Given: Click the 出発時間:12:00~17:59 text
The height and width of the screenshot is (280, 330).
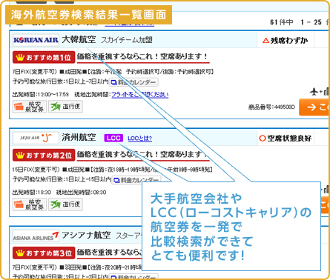Looking at the screenshot, I should [41, 95].
